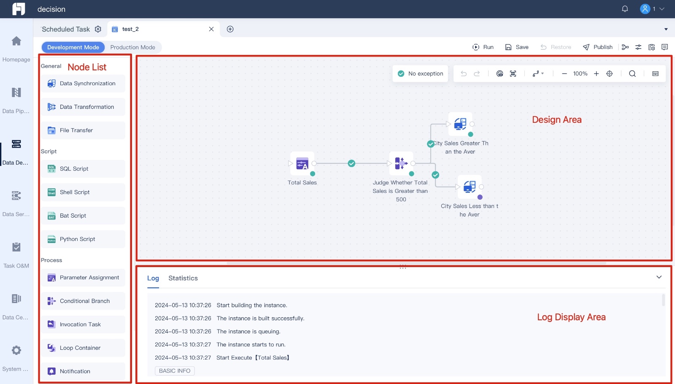The image size is (675, 384).
Task: Open the Scheduled Task tab
Action: coord(66,29)
